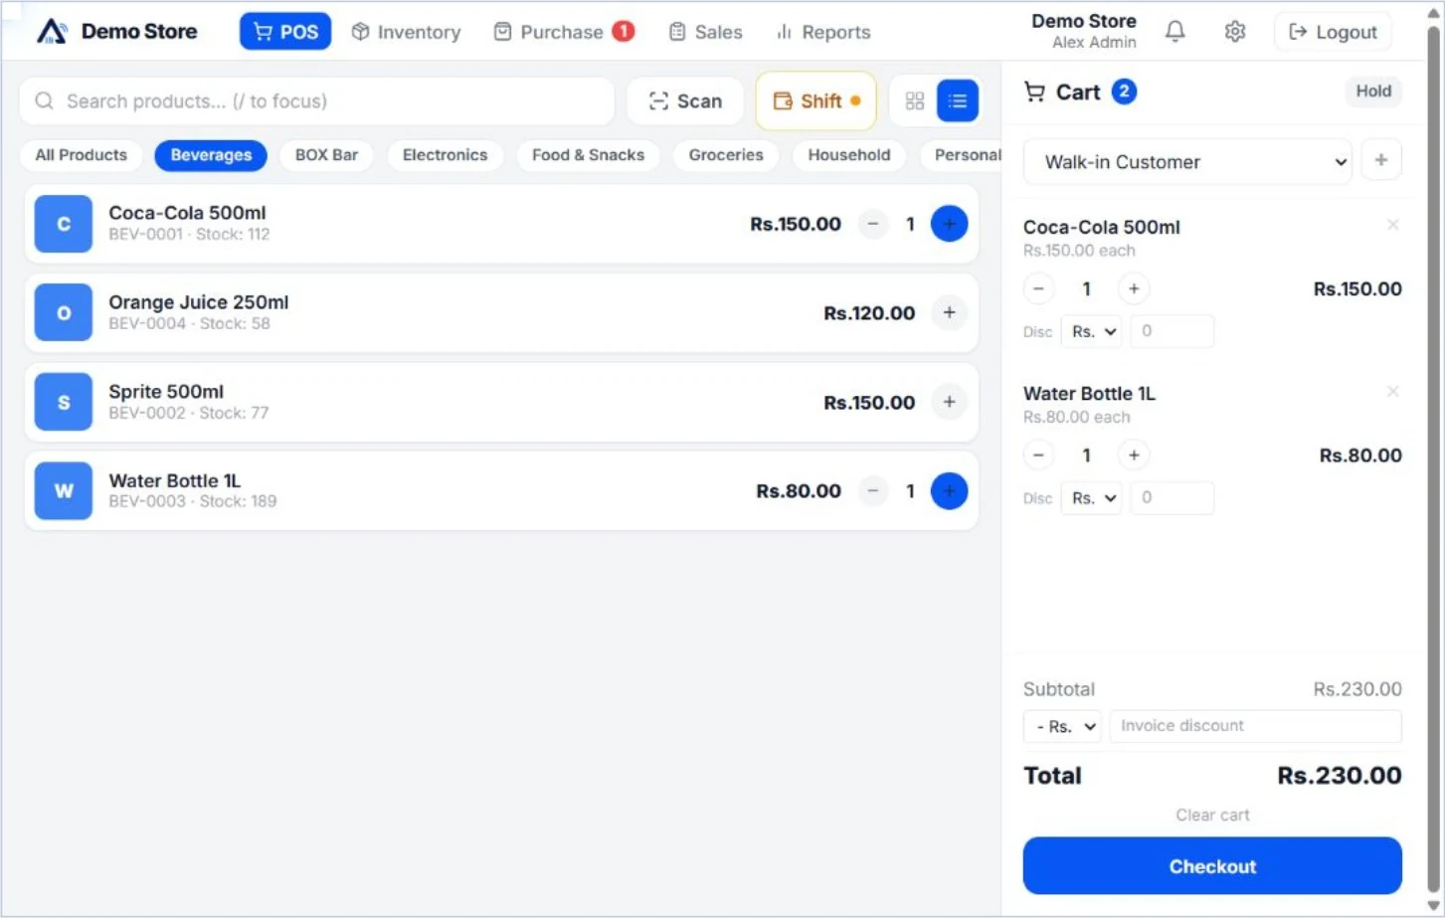The image size is (1445, 918).
Task: Switch to grid view layout
Action: click(915, 100)
